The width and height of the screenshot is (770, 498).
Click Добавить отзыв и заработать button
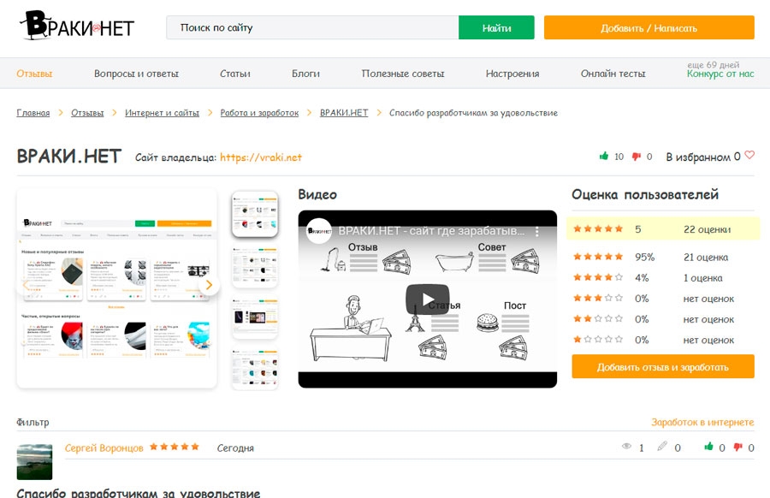point(663,366)
